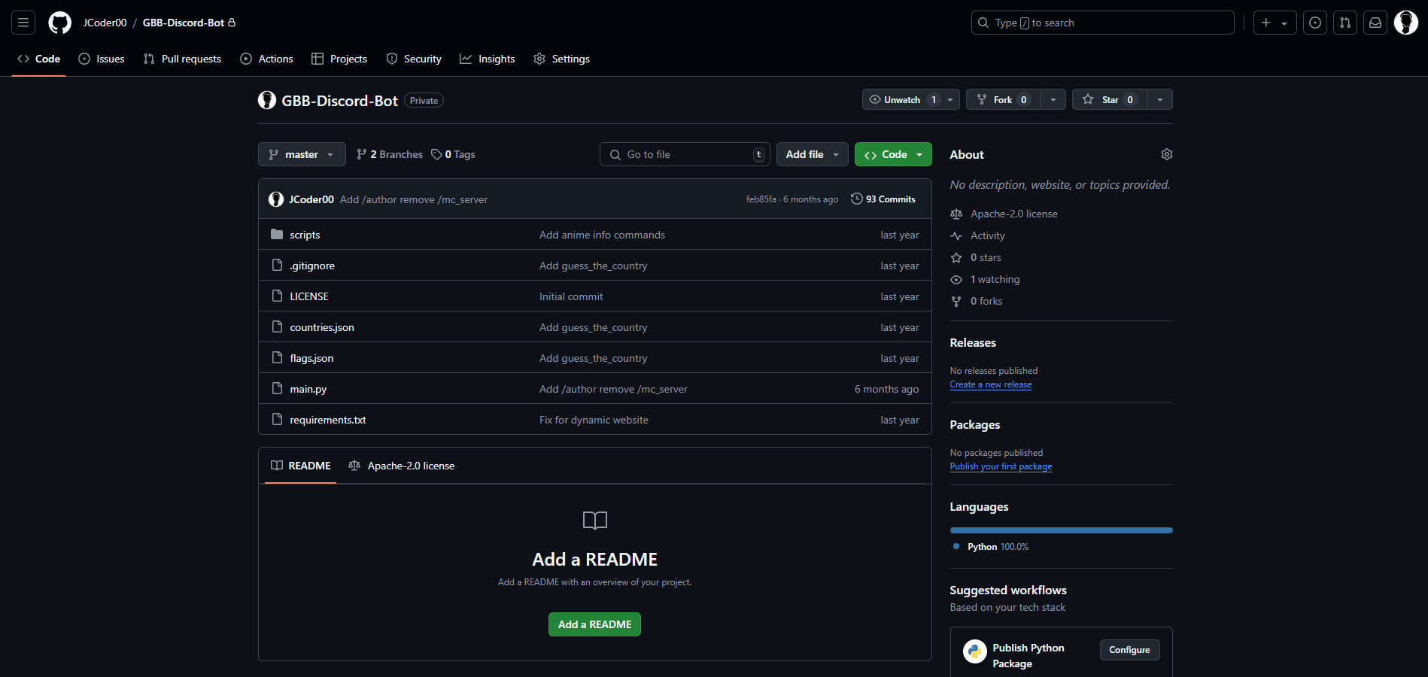Expand the Add file dropdown

point(812,153)
